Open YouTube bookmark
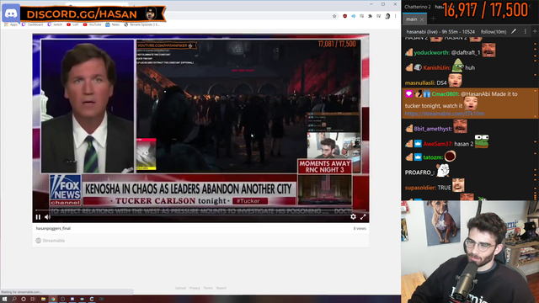The width and height of the screenshot is (539, 303). [x=92, y=24]
